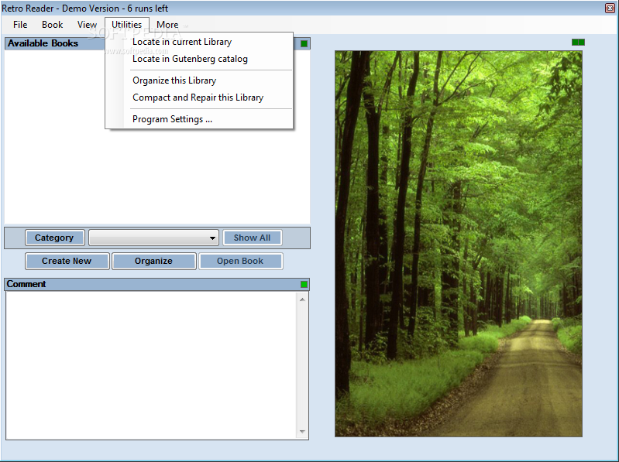Viewport: 619px width, 462px height.
Task: Click the Show All button
Action: [x=253, y=238]
